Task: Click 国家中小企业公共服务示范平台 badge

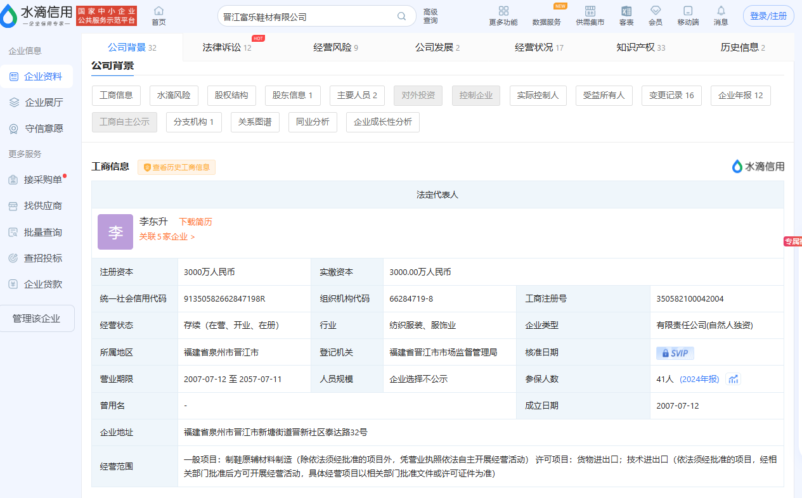Action: (x=107, y=16)
